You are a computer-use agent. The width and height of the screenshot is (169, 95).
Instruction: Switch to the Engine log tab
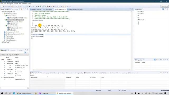[79, 73]
